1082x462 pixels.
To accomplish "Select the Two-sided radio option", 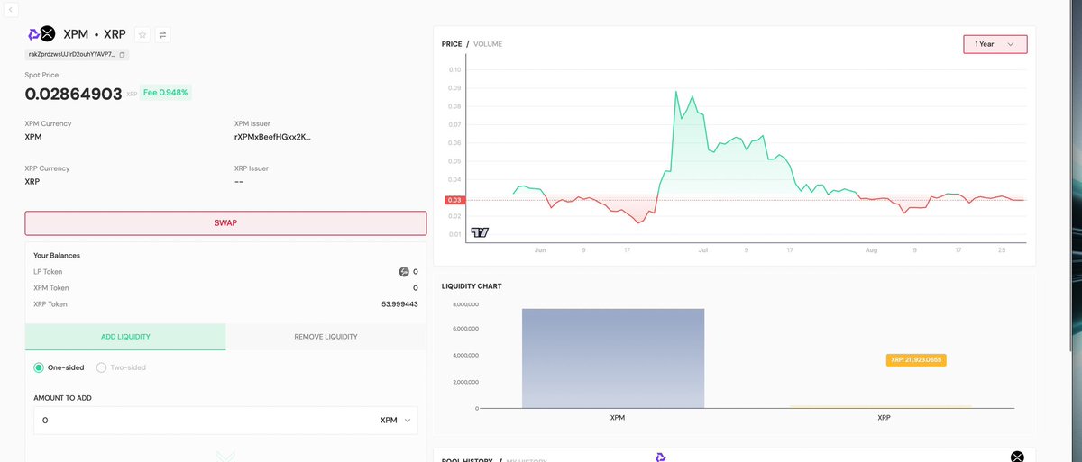I will [x=101, y=367].
